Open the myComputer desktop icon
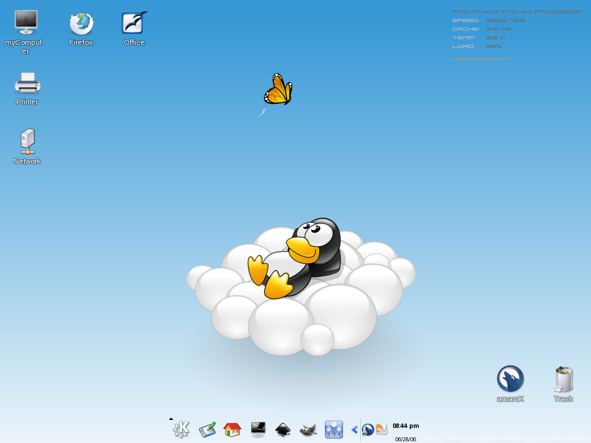Image resolution: width=591 pixels, height=443 pixels. [25, 23]
